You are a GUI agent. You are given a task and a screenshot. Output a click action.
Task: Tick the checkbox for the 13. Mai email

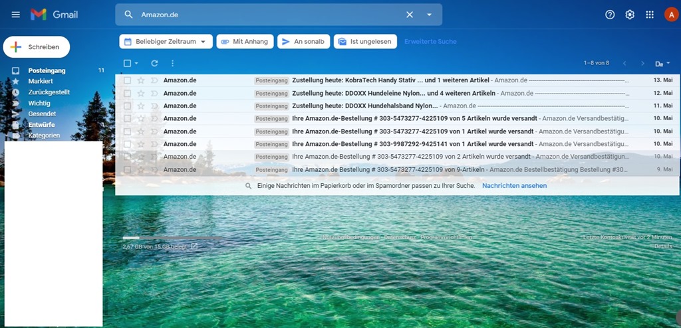click(127, 80)
